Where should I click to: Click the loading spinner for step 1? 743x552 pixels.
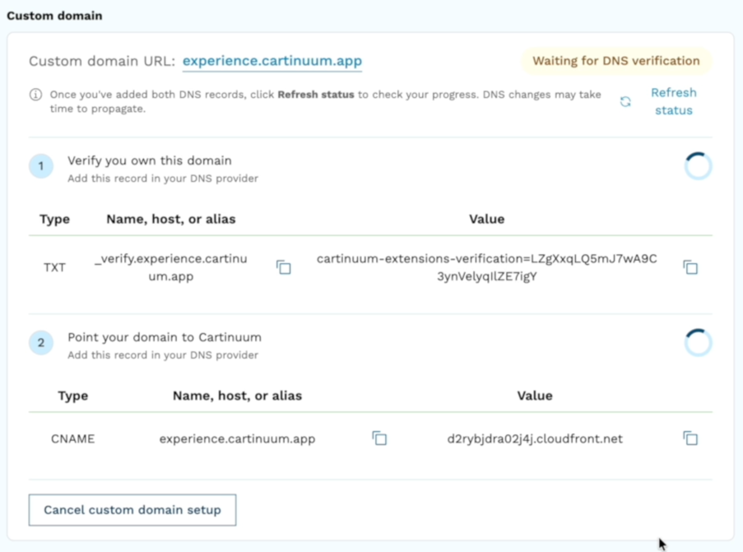point(698,166)
